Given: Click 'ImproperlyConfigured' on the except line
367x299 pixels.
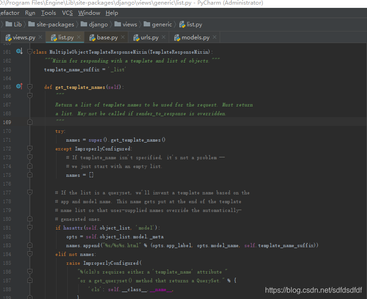Looking at the screenshot, I should point(102,149).
